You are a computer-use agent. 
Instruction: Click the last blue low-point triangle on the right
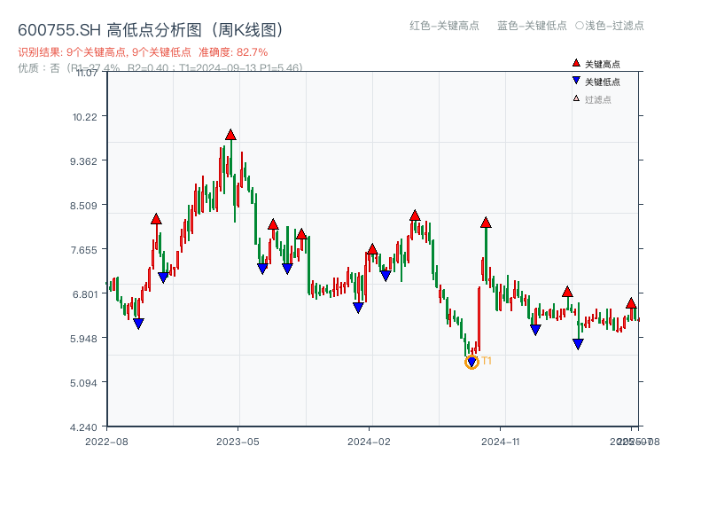[578, 342]
